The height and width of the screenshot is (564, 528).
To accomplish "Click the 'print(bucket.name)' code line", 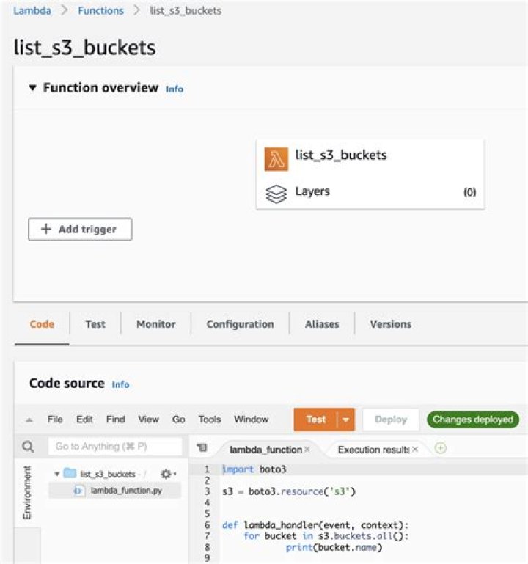I will click(x=334, y=547).
